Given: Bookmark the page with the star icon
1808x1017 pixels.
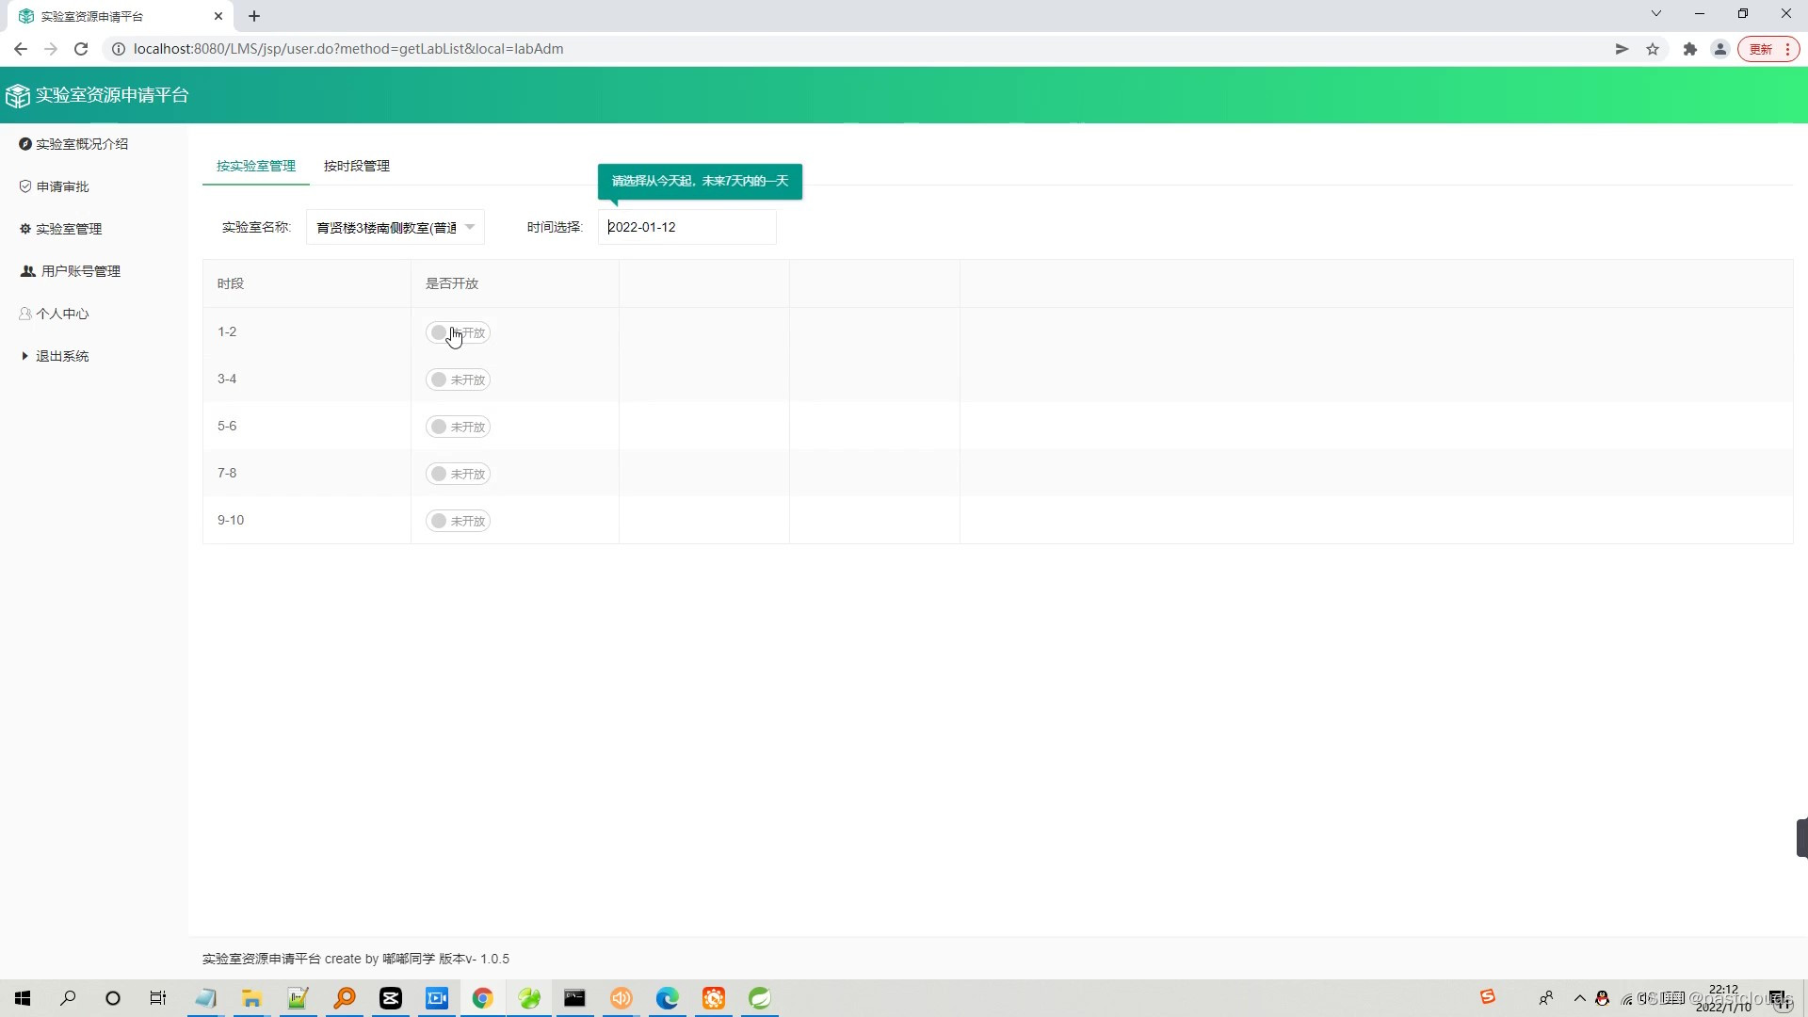Looking at the screenshot, I should click(1653, 49).
